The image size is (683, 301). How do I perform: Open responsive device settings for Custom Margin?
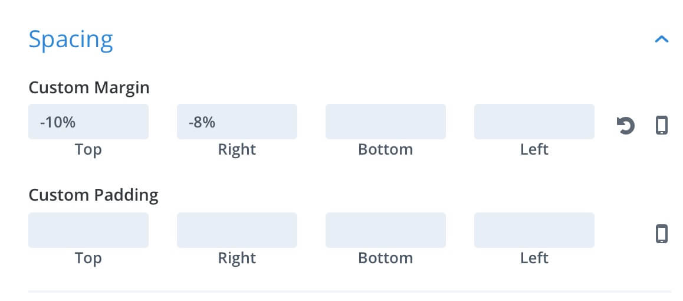pyautogui.click(x=662, y=126)
